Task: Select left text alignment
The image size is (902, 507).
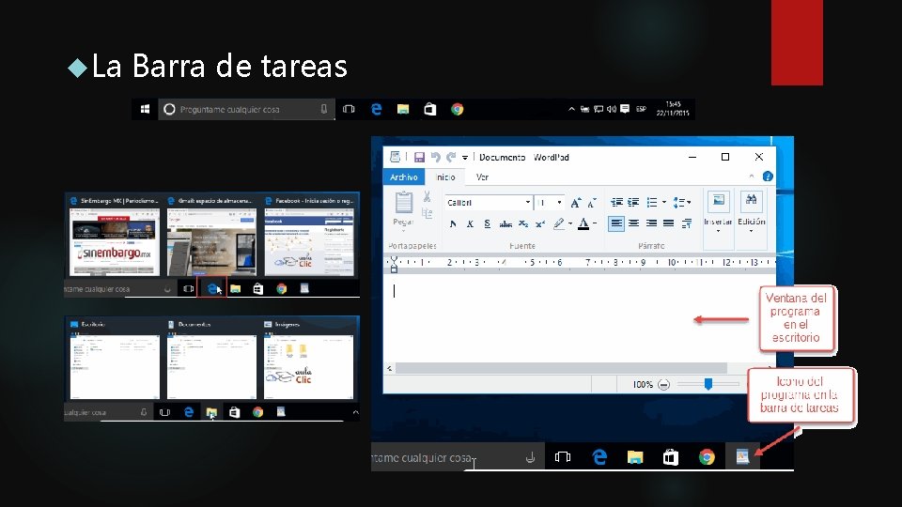Action: click(x=616, y=223)
